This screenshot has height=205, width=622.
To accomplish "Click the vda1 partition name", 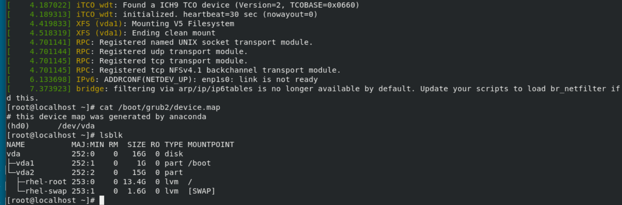I will pos(25,163).
